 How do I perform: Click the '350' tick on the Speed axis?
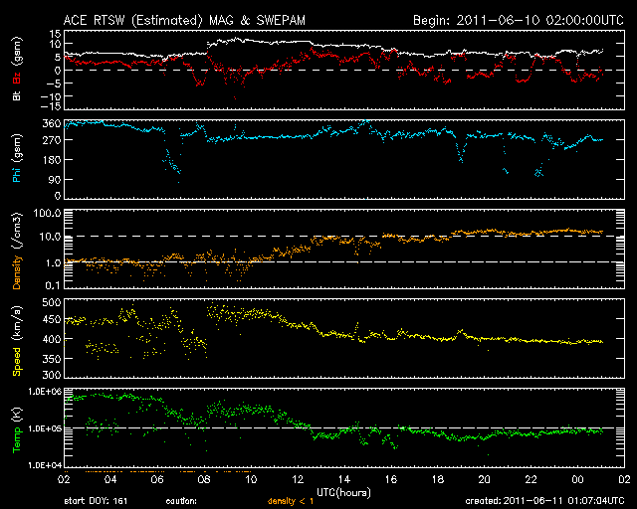[52, 359]
